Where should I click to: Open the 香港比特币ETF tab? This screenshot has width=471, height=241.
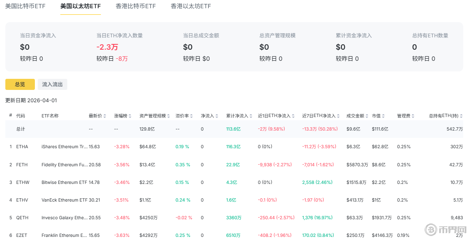coord(136,6)
